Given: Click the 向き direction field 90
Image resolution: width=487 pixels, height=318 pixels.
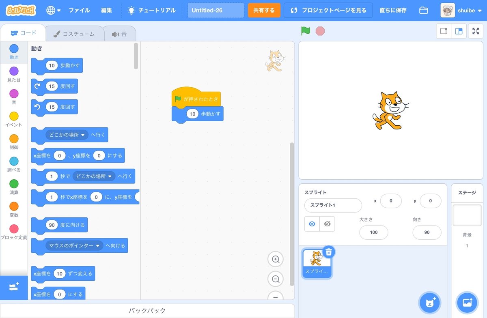Looking at the screenshot, I should pyautogui.click(x=427, y=232).
